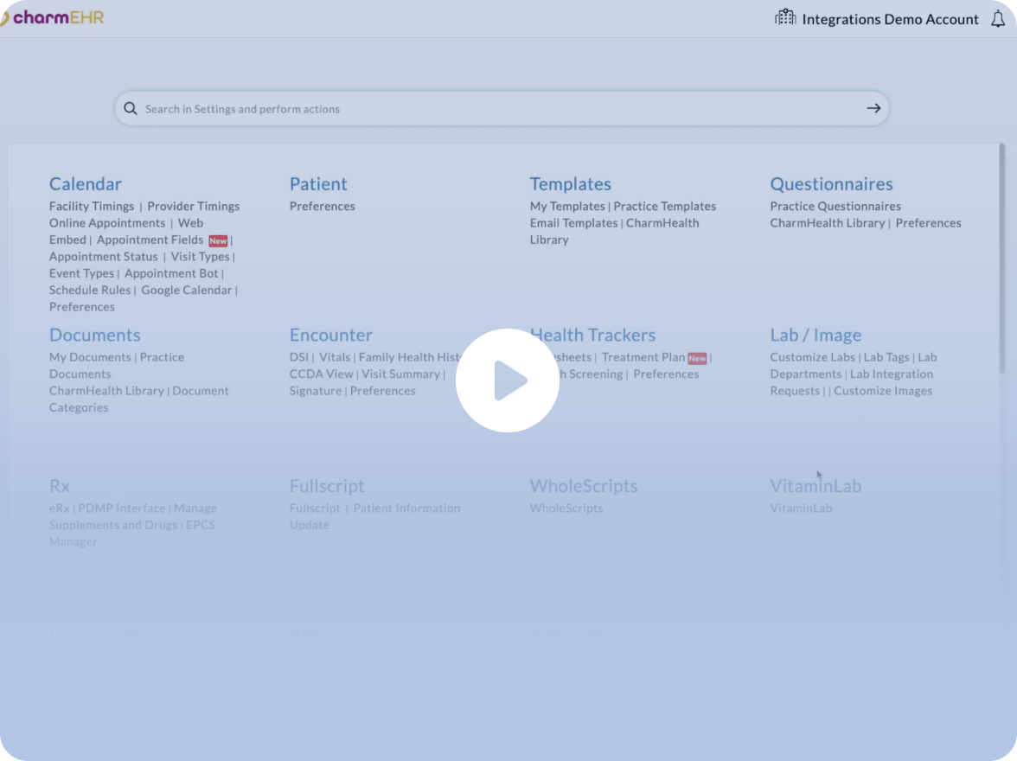Open the Lab / Image heading
Image resolution: width=1017 pixels, height=761 pixels.
pyautogui.click(x=816, y=335)
